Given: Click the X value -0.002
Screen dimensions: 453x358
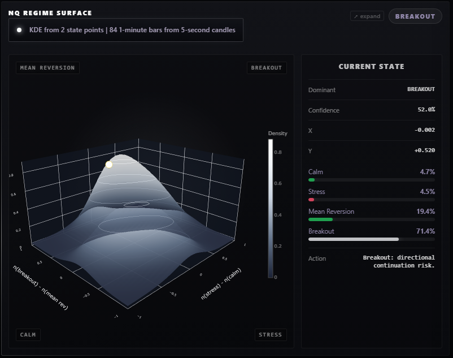Looking at the screenshot, I should (425, 130).
